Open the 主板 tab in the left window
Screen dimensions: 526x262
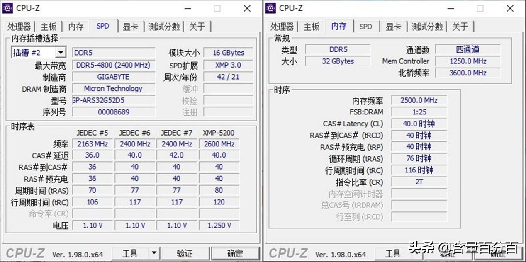49,26
